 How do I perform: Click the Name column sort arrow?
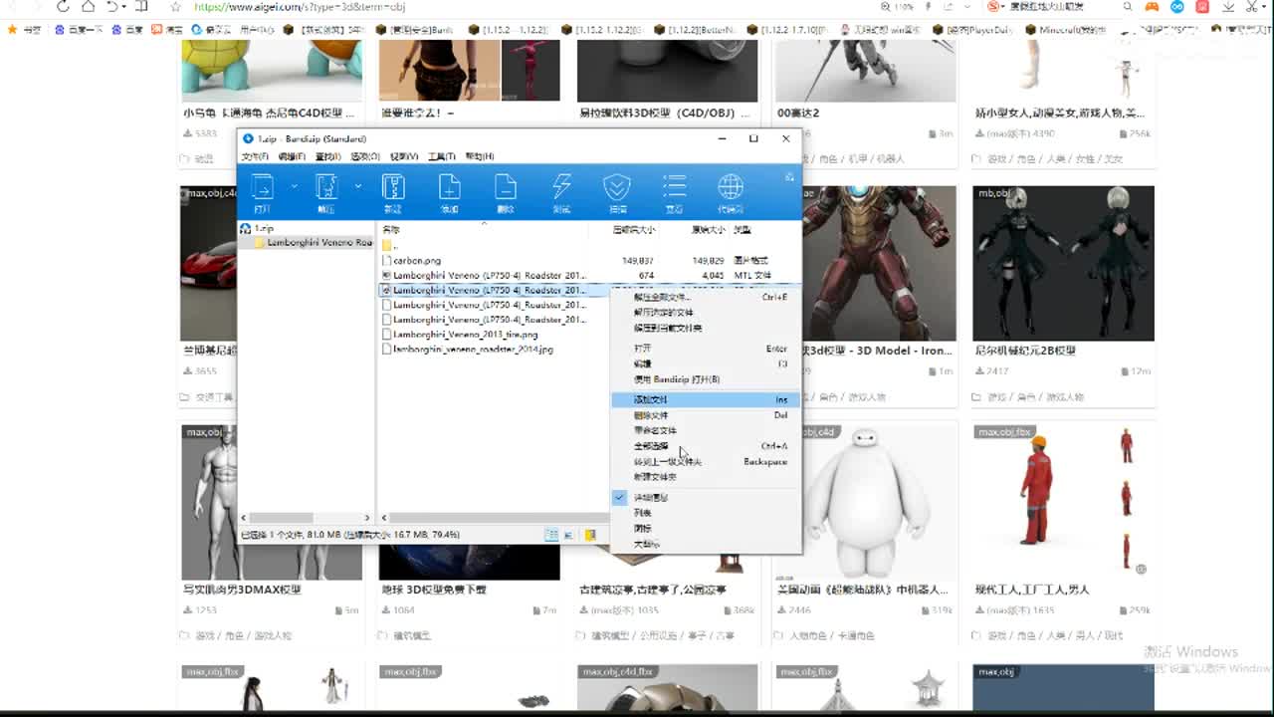tap(484, 223)
